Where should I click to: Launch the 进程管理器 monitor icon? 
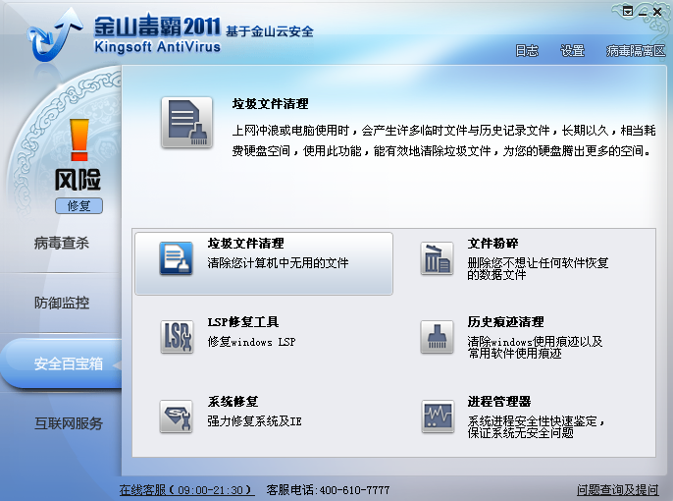point(438,417)
